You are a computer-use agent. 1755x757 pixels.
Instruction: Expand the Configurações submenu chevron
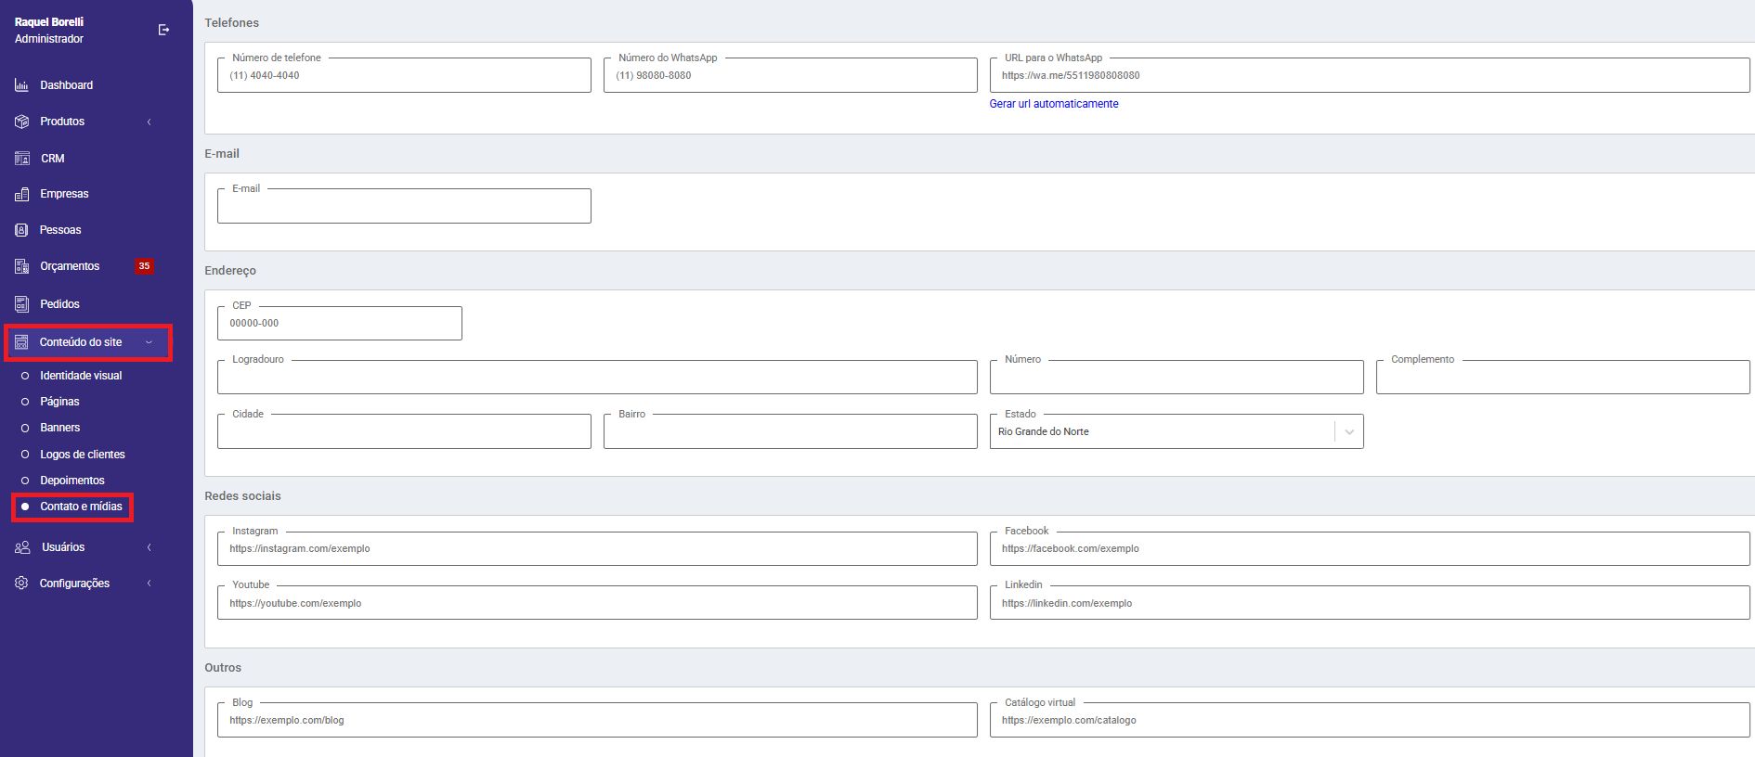[x=149, y=584]
